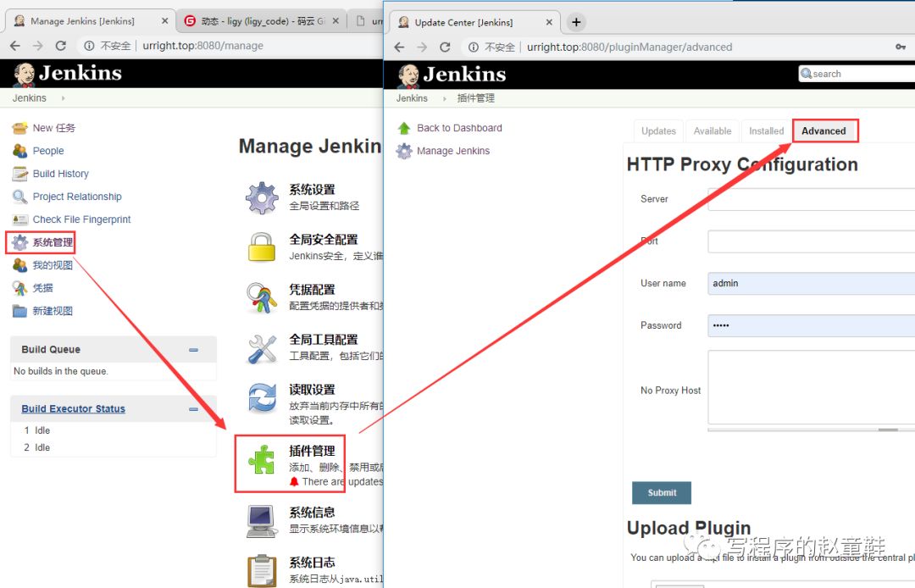This screenshot has width=915, height=588.
Task: Click the 我的视图 people icon
Action: coord(19,265)
